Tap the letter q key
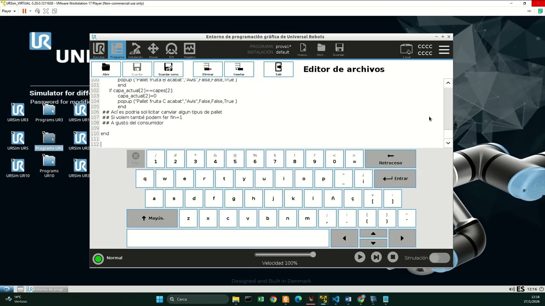Screen dimensions: 545x306 tap(145, 178)
